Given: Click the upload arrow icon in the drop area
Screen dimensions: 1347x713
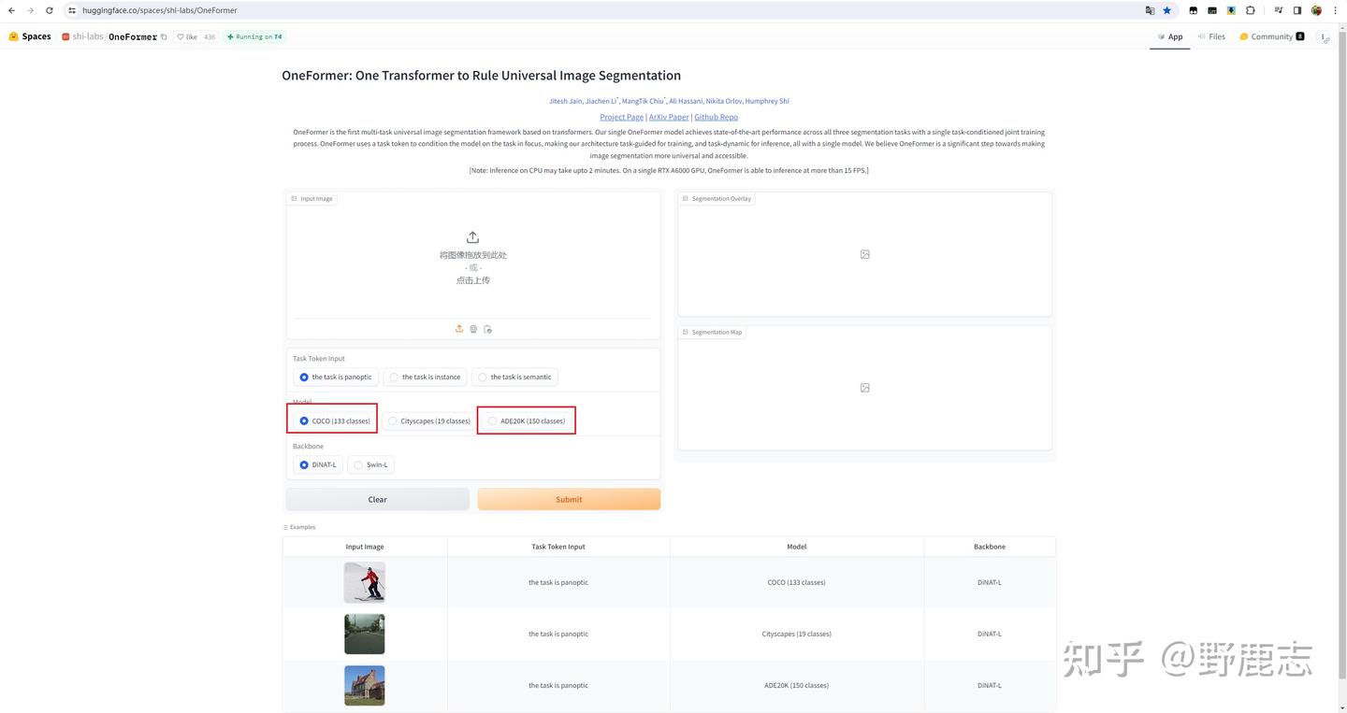Looking at the screenshot, I should [x=472, y=237].
